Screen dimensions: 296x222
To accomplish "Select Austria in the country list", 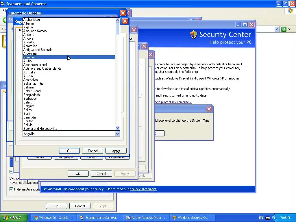I will click(x=69, y=76).
